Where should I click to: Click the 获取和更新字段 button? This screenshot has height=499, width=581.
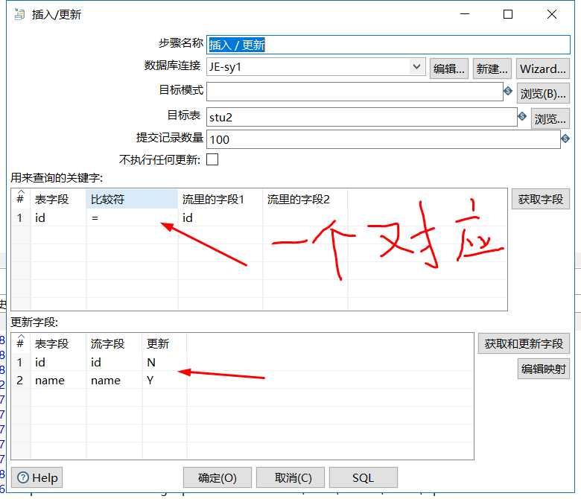click(x=524, y=343)
